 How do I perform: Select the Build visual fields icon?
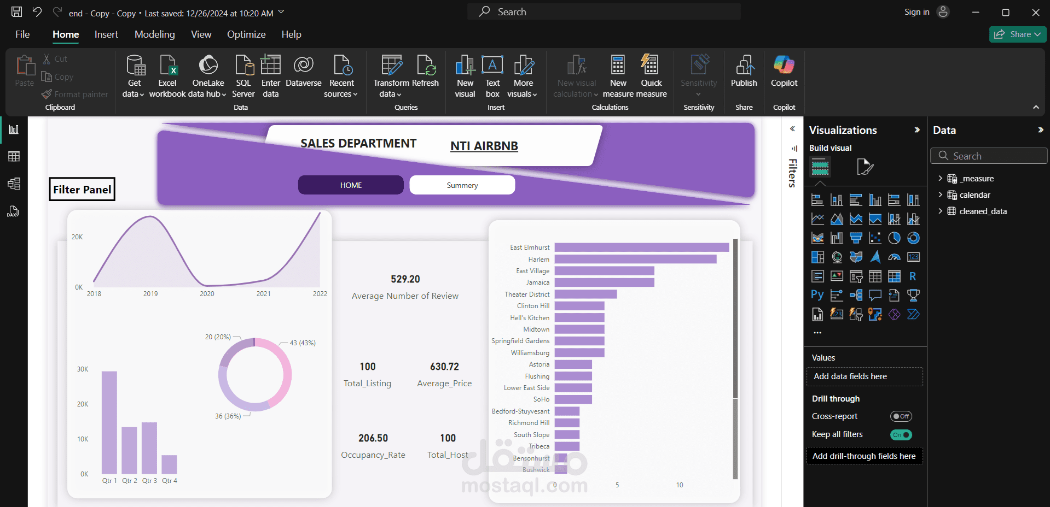click(820, 167)
